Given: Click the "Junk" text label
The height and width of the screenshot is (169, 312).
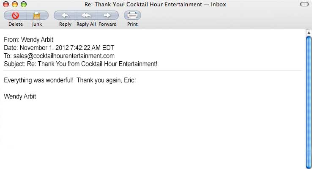Looking at the screenshot, I should [x=37, y=24].
